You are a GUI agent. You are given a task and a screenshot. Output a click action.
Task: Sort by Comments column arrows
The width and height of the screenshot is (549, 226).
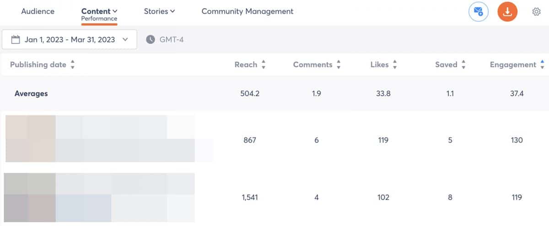coord(339,65)
